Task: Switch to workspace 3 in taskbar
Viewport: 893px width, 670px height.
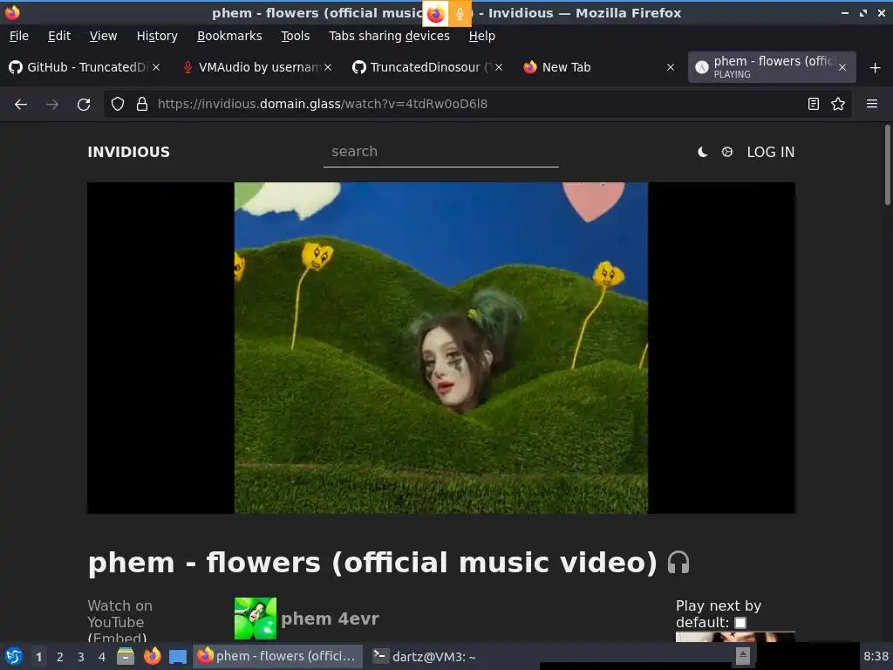Action: tap(81, 657)
